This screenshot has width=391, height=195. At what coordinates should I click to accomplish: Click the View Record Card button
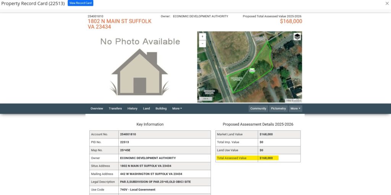click(x=80, y=3)
